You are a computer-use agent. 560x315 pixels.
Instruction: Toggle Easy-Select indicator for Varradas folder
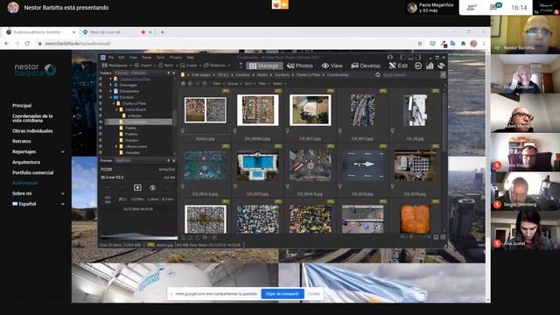tap(101, 152)
